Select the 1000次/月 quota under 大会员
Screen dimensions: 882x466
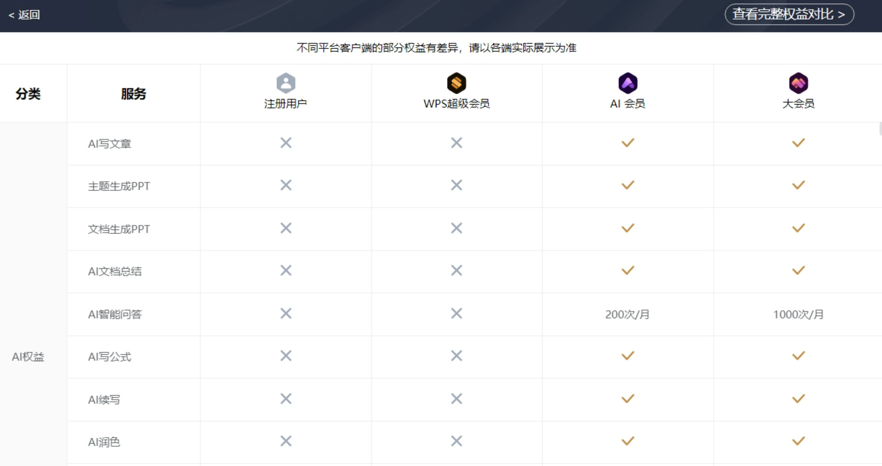click(x=798, y=314)
